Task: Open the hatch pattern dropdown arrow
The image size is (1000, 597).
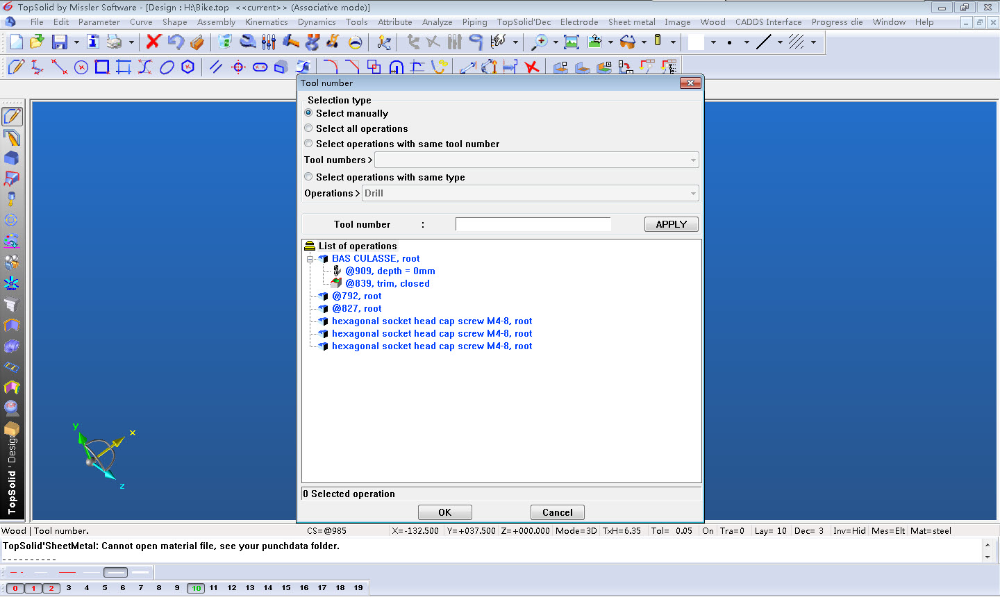Action: point(813,42)
